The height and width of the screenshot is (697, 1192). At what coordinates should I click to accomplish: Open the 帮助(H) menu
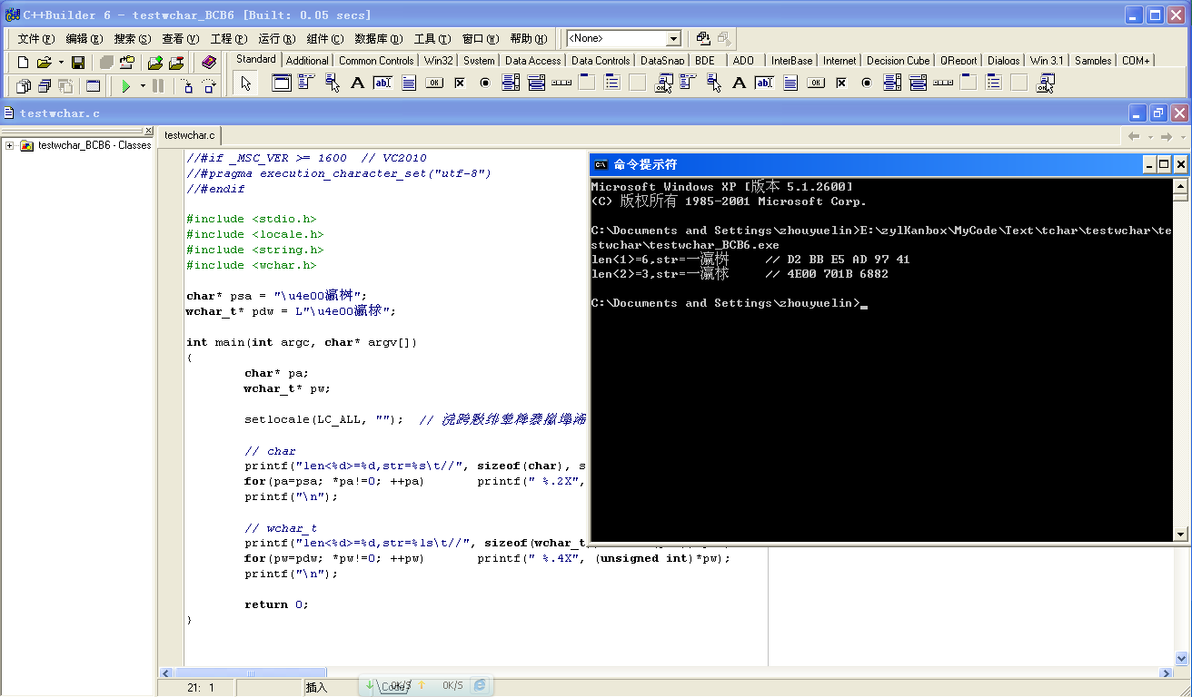529,39
